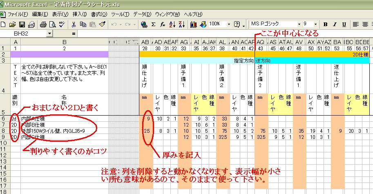Cut selection using the scissors icon
Screen dimensions: 373x194
[74, 24]
